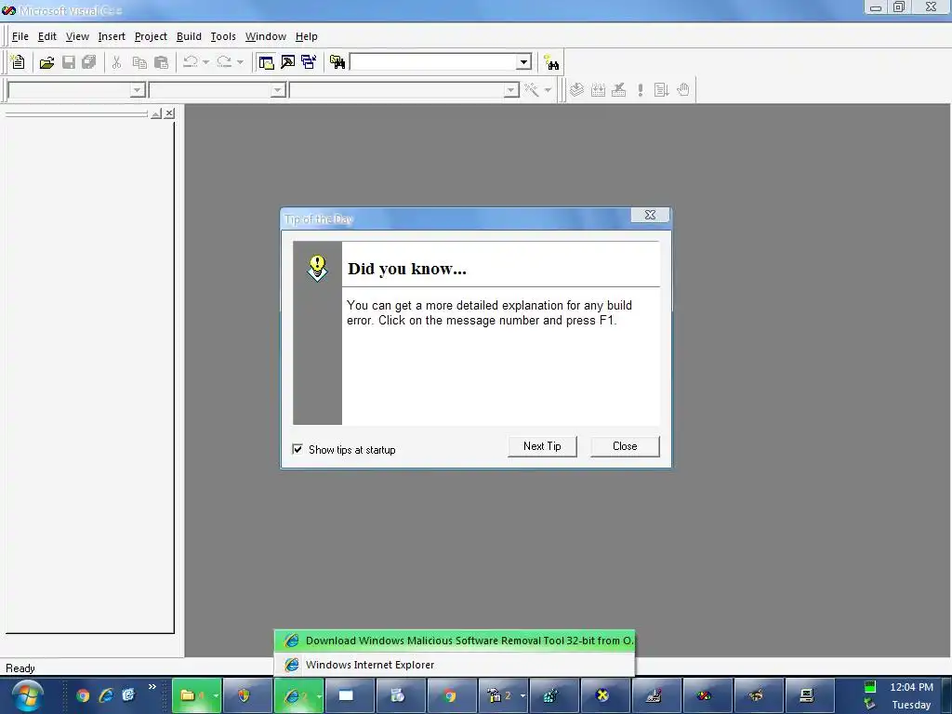Open the Redo history dropdown arrow

point(240,62)
